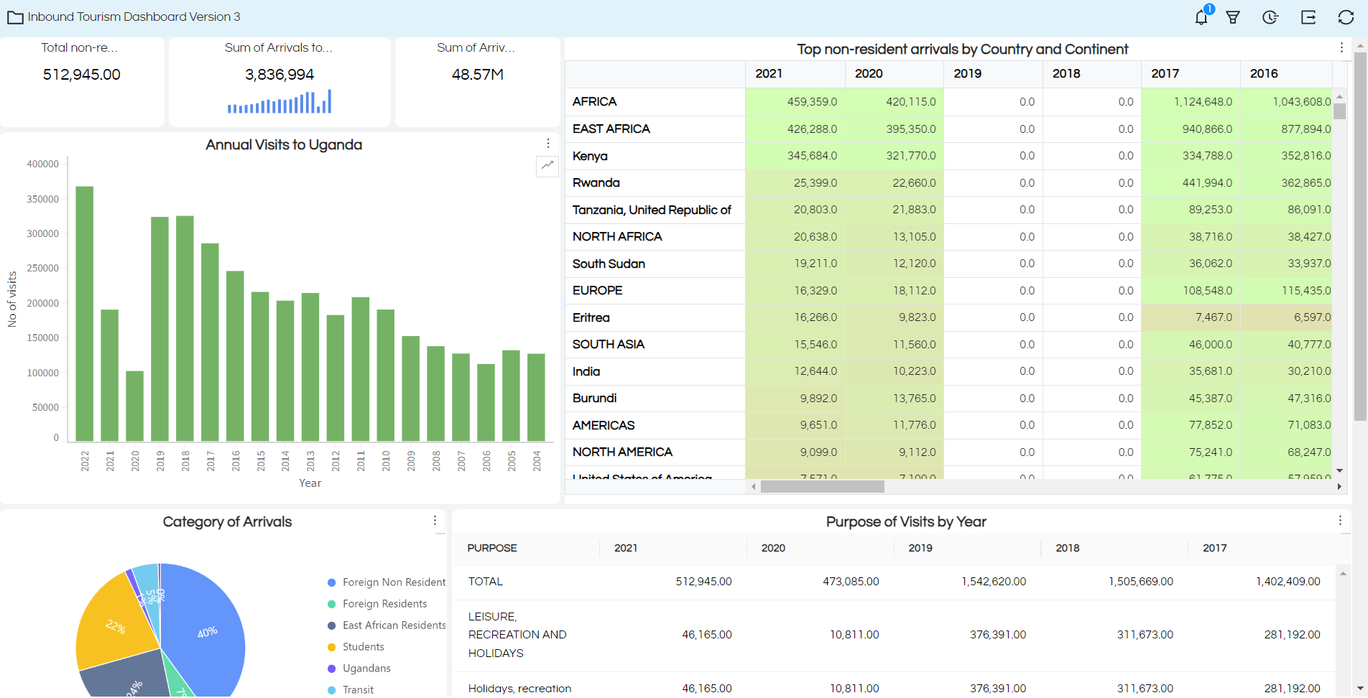Image resolution: width=1368 pixels, height=698 pixels.
Task: Click the 459,359.0 cell for AFRICA 2021
Action: 795,102
